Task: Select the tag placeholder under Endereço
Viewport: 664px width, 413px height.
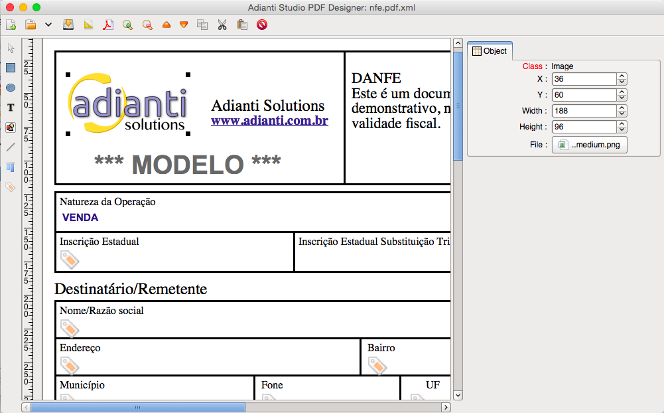Action: click(70, 365)
